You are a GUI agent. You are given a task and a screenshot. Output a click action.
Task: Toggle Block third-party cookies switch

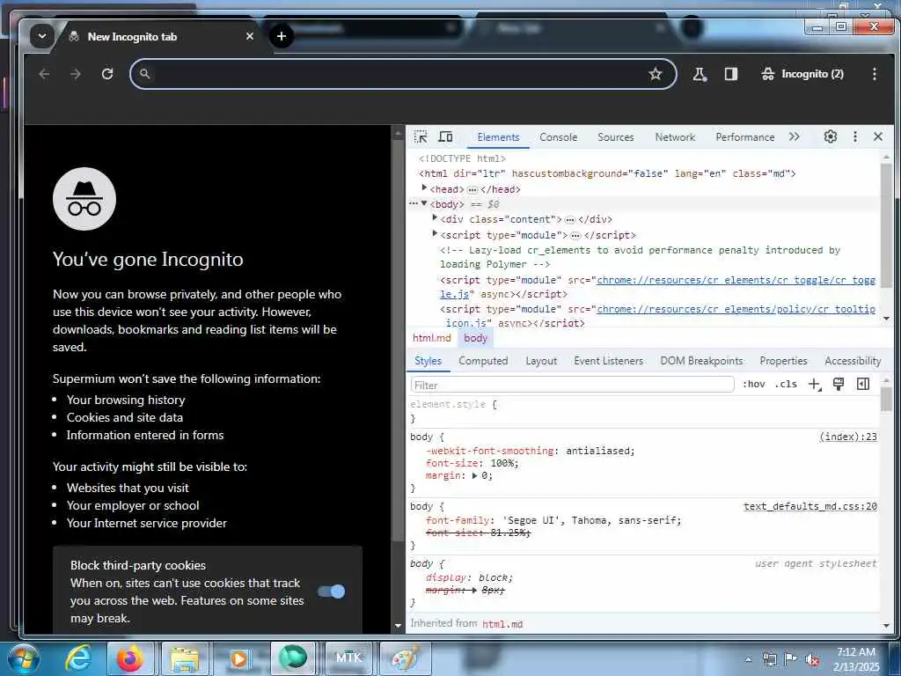(332, 591)
